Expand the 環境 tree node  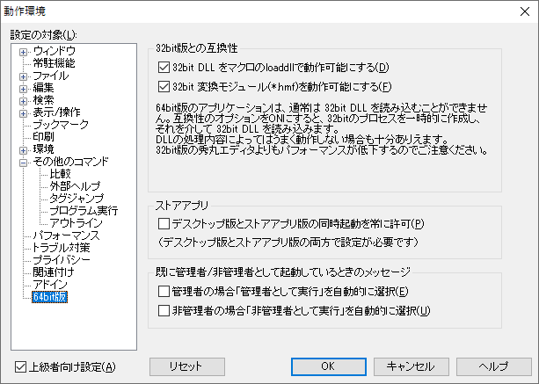[23, 149]
